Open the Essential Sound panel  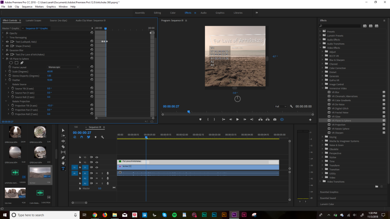328,198
